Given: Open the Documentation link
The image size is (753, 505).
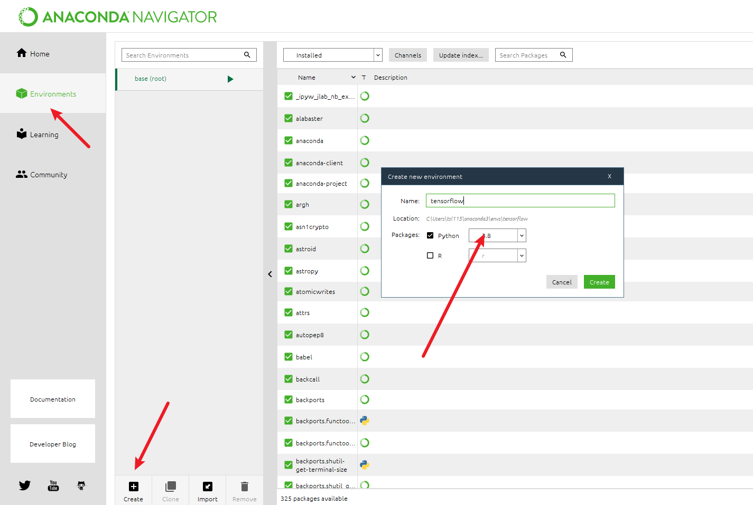Looking at the screenshot, I should click(53, 399).
